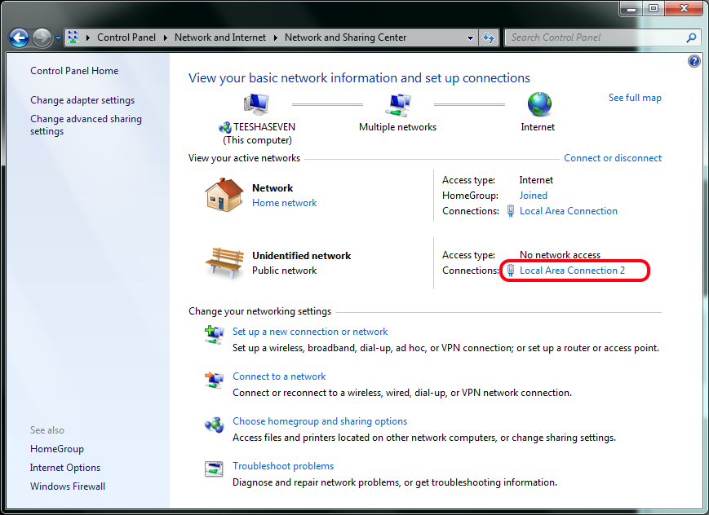Go back with the Back arrow button
This screenshot has height=515, width=709.
[19, 38]
